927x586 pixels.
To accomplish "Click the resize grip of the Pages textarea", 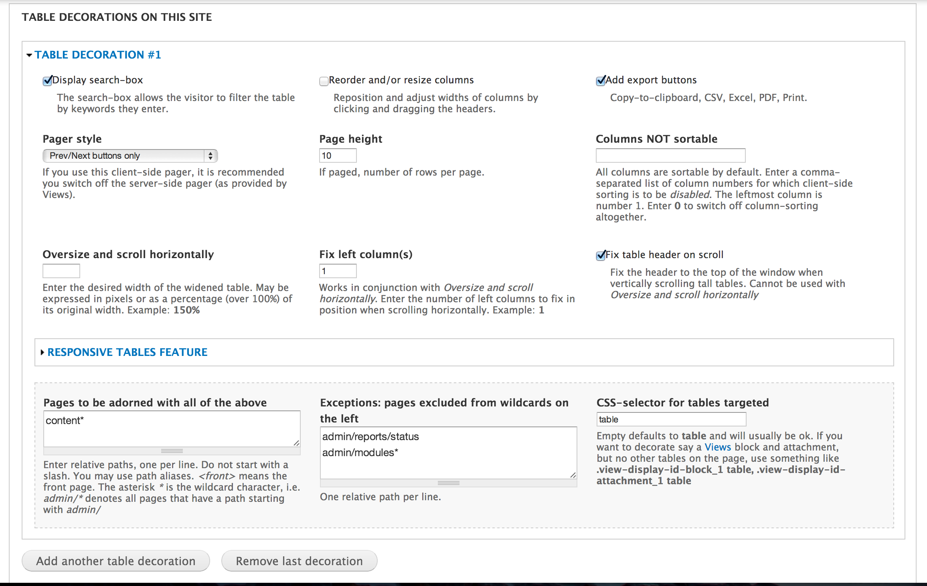I will [296, 443].
